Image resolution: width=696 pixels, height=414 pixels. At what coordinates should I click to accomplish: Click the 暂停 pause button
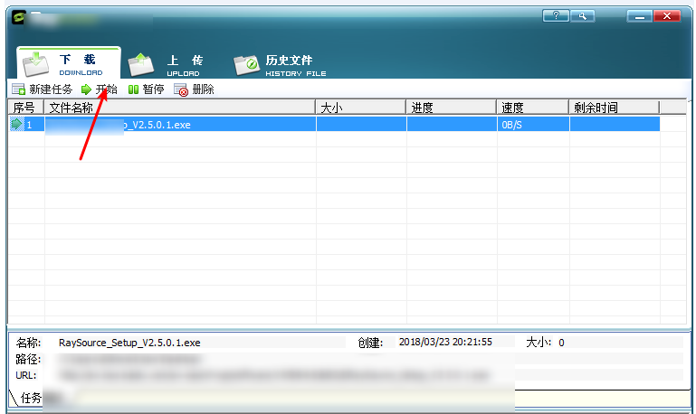[x=146, y=89]
